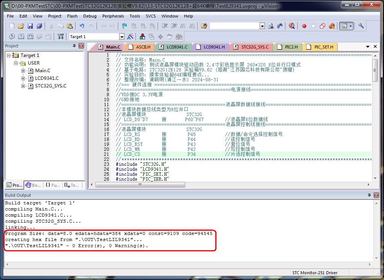Image resolution: width=384 pixels, height=280 pixels.
Task: Click the Save All icon
Action: (39, 26)
